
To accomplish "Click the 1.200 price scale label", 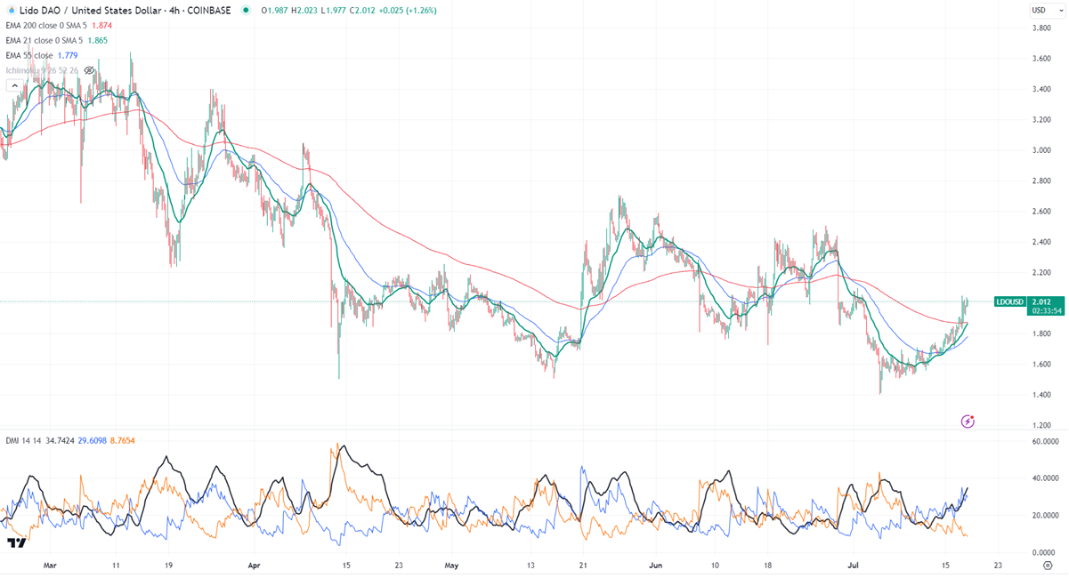I will (x=1041, y=425).
